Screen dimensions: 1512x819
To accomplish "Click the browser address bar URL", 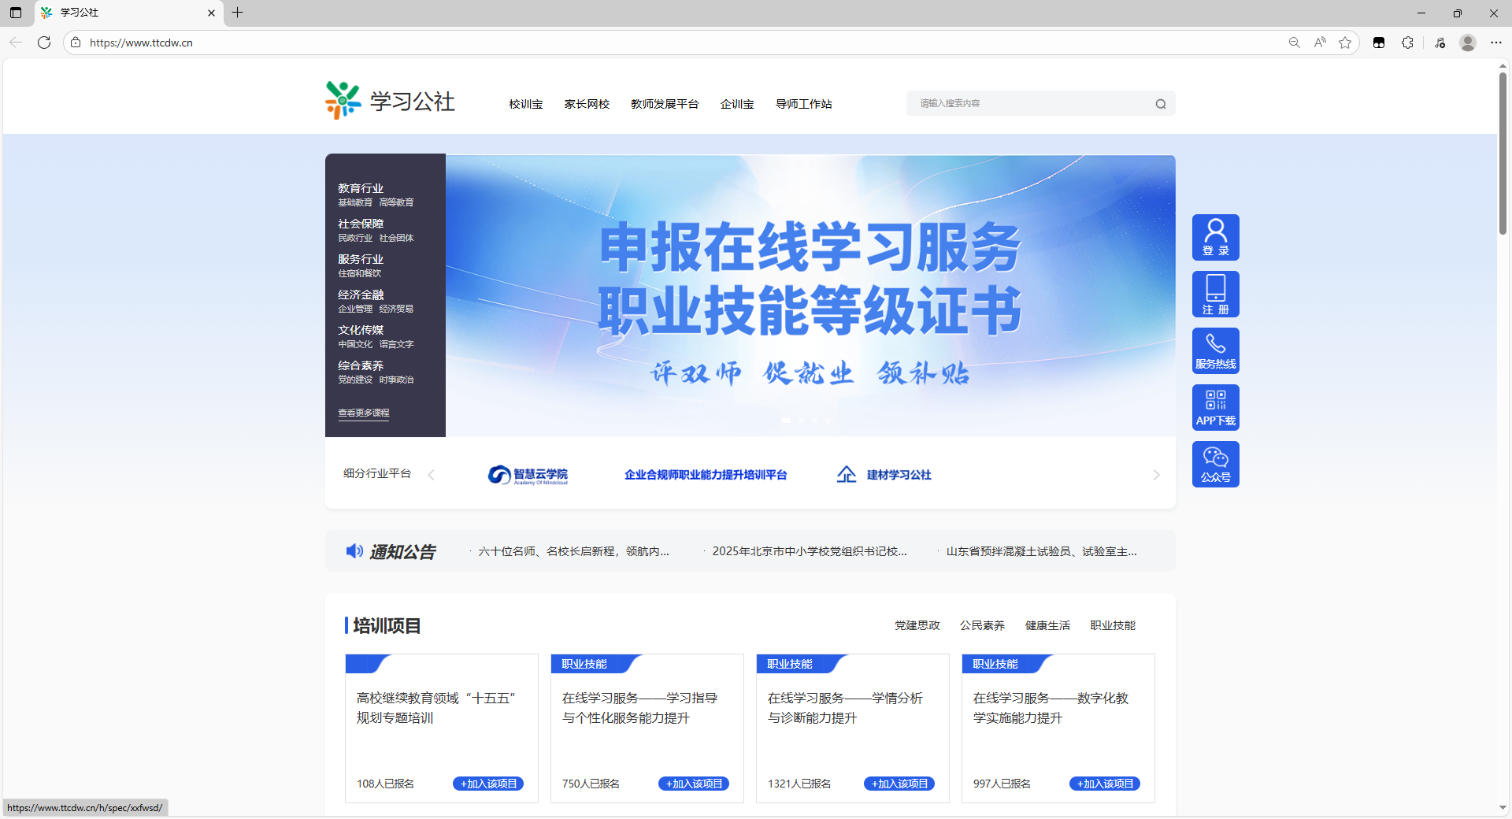I will (x=141, y=43).
